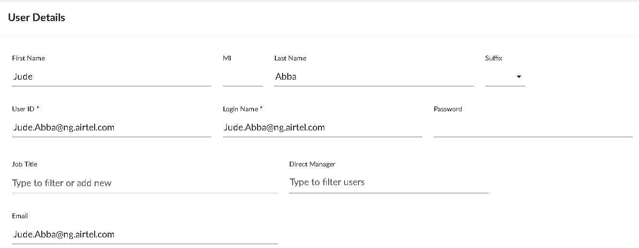Viewport: 639px width, 248px height.
Task: Click into the Login Name field
Action: [x=322, y=127]
